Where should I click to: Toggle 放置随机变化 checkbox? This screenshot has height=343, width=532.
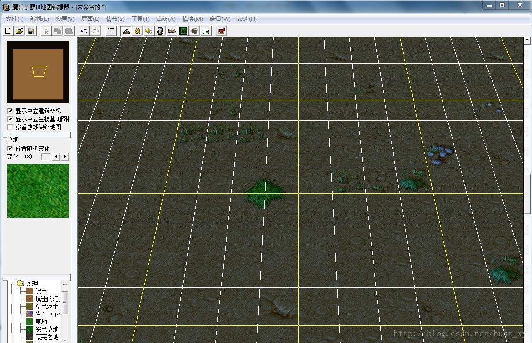click(10, 148)
